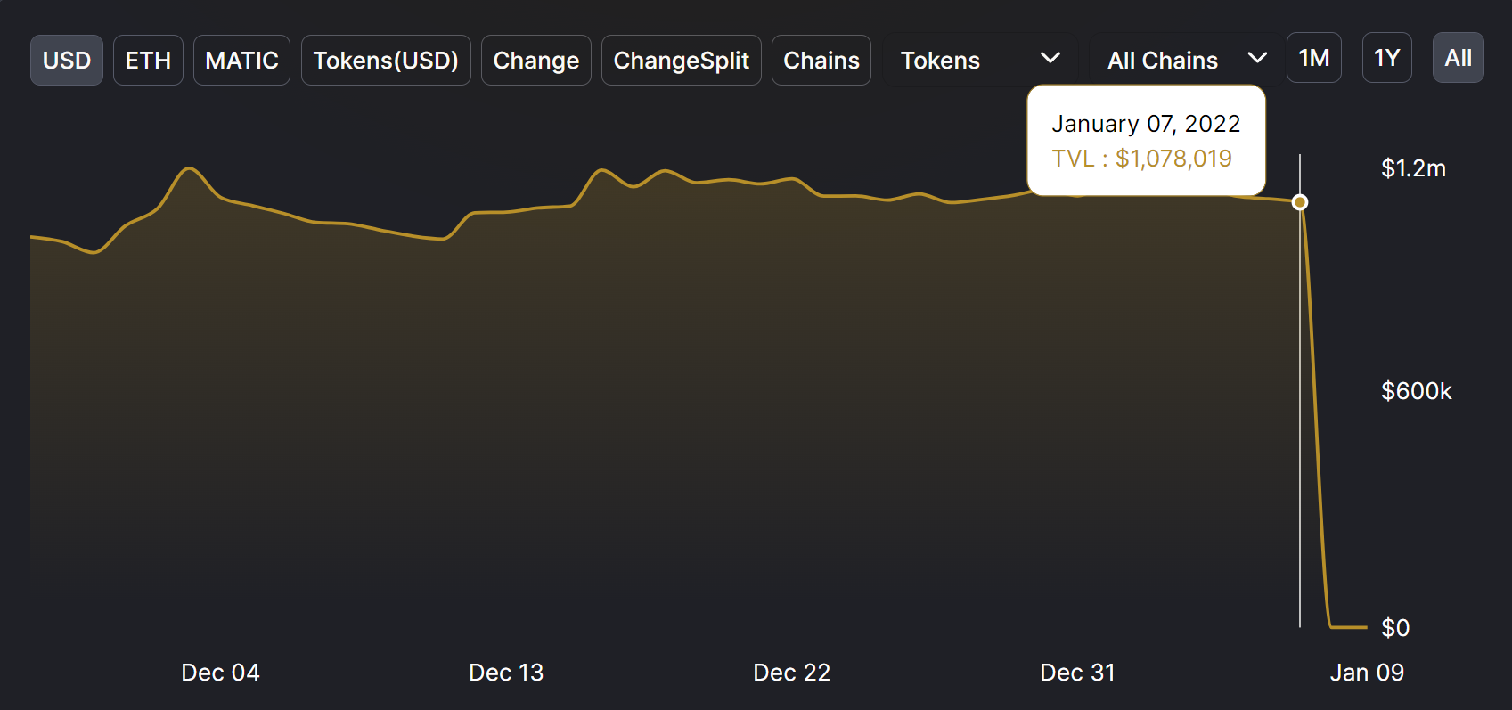Click the Tokens dropdown chevron arrow
Image resolution: width=1512 pixels, height=710 pixels.
[x=1050, y=59]
